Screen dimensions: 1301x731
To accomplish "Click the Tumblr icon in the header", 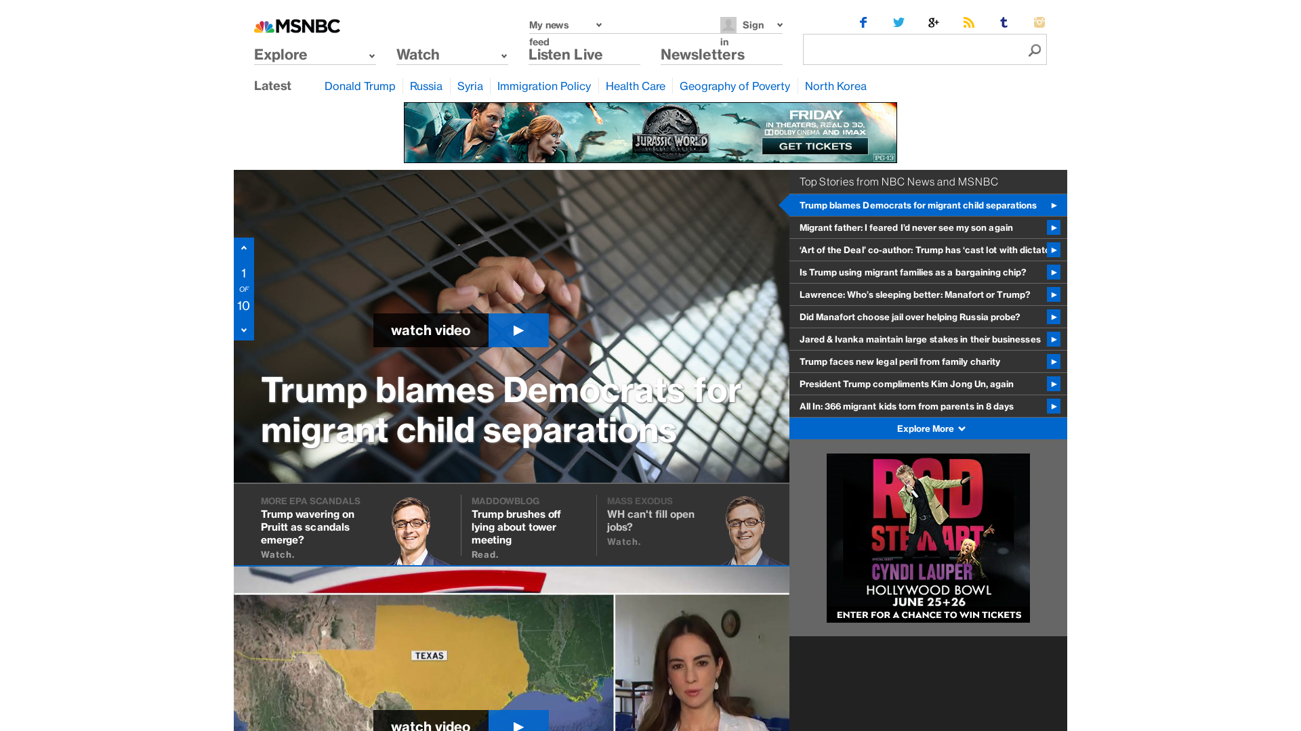I will 1004,22.
